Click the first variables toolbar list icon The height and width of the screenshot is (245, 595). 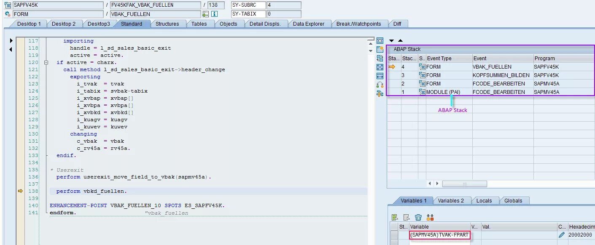pyautogui.click(x=395, y=218)
